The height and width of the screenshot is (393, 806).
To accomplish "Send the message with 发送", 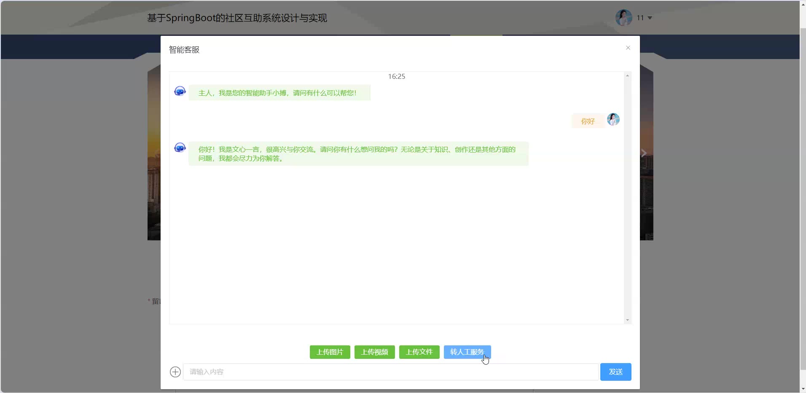I will point(615,372).
